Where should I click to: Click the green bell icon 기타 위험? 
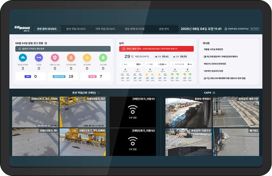(x=103, y=58)
